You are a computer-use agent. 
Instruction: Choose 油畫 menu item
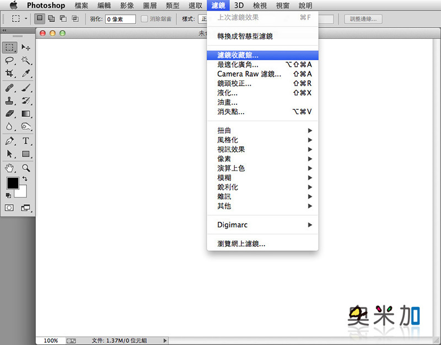coord(263,102)
